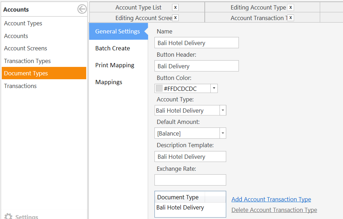Image resolution: width=343 pixels, height=219 pixels.
Task: Close the Account Type List tab
Action: coord(175,7)
